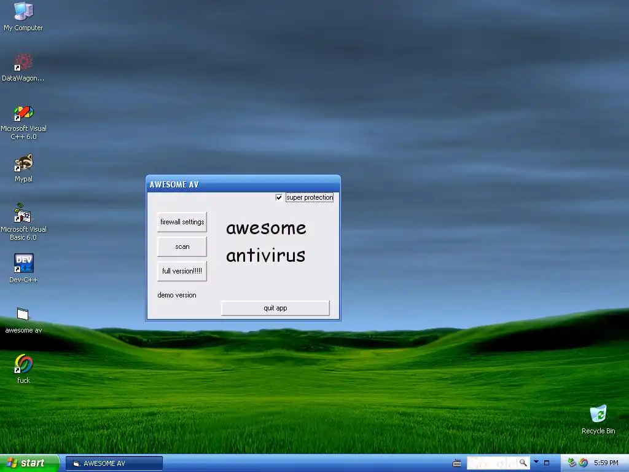Click the 5:59 PM clock

(606, 463)
